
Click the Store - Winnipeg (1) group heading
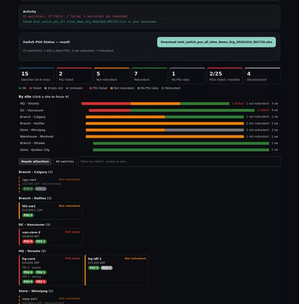[x=36, y=291]
